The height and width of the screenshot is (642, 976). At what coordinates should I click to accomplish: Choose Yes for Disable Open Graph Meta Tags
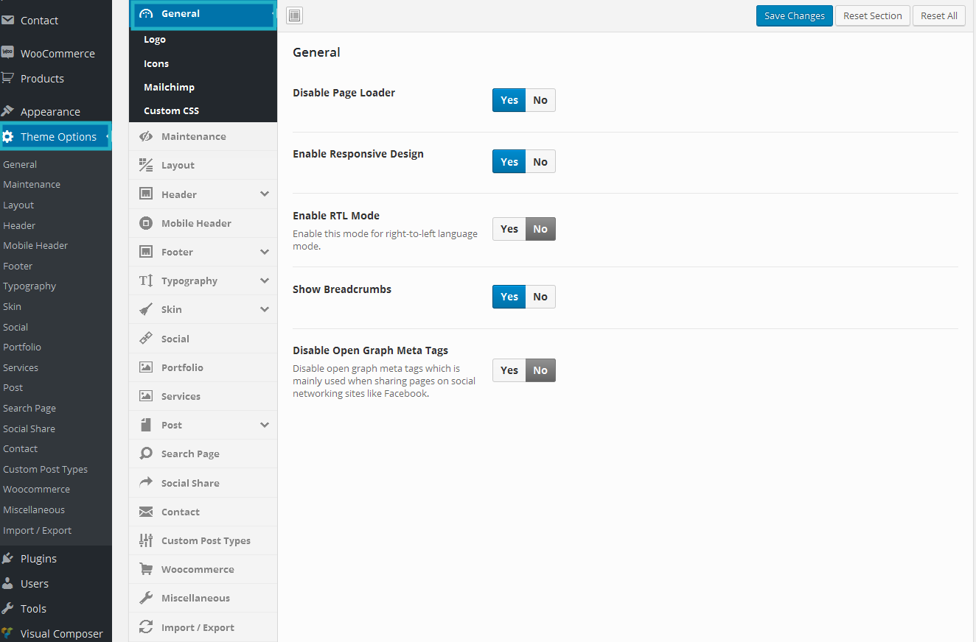pyautogui.click(x=509, y=370)
